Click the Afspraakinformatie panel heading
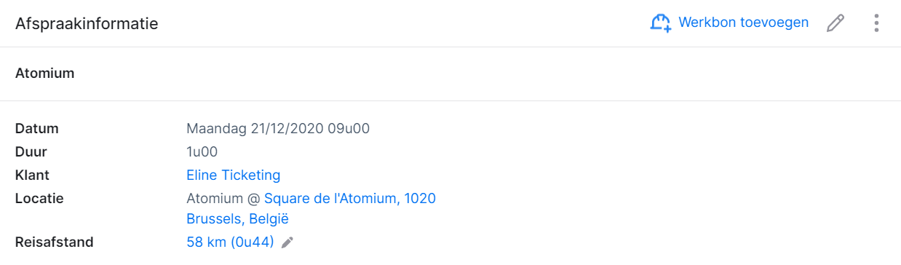The height and width of the screenshot is (265, 901). coord(87,24)
